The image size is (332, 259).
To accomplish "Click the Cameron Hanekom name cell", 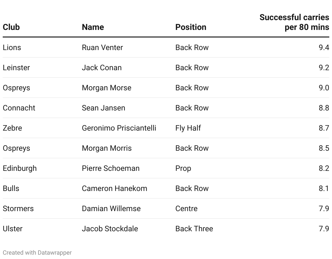I will pyautogui.click(x=114, y=189).
